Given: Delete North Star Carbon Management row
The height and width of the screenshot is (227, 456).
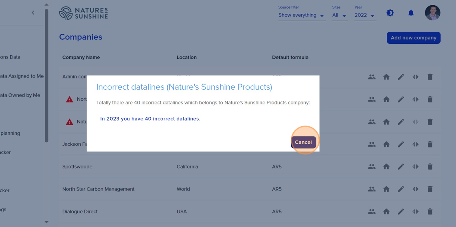Looking at the screenshot, I should pyautogui.click(x=430, y=189).
